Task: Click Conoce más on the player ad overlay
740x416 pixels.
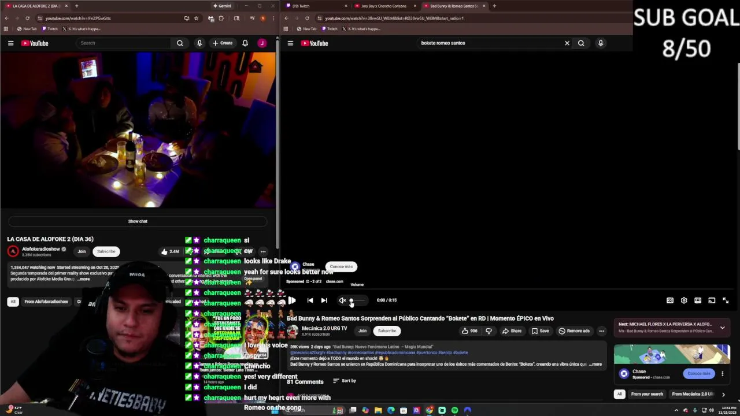Action: (x=341, y=266)
